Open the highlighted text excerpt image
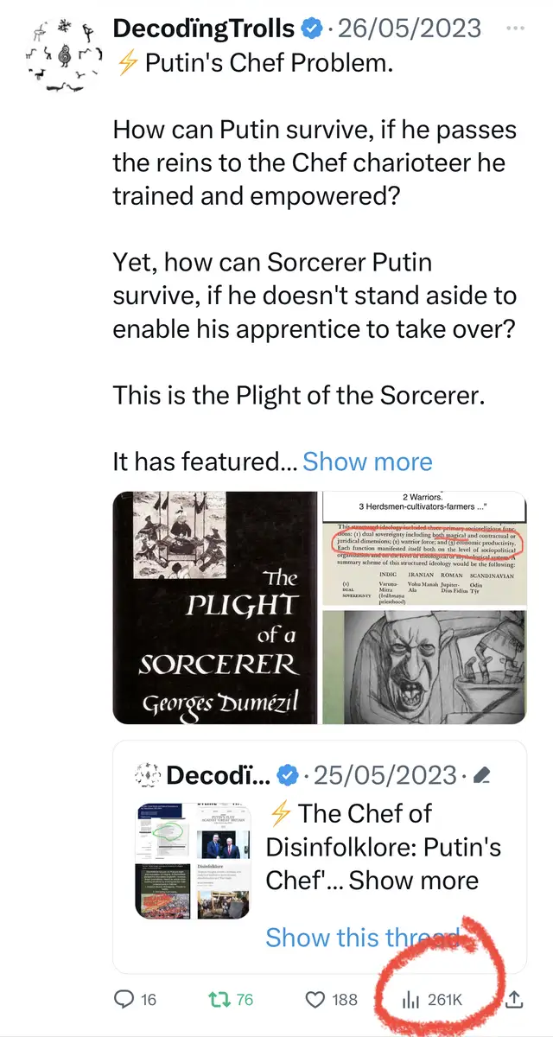This screenshot has height=1037, width=553. click(423, 548)
